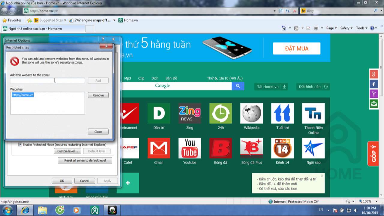Select the Clip tab on Home.vn
This screenshot has height=216, width=384.
(141, 78)
